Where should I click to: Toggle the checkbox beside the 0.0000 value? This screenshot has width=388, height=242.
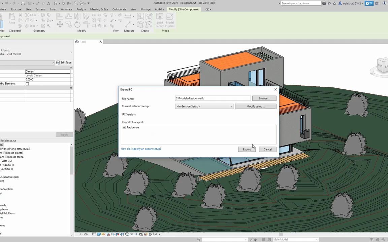click(x=27, y=83)
